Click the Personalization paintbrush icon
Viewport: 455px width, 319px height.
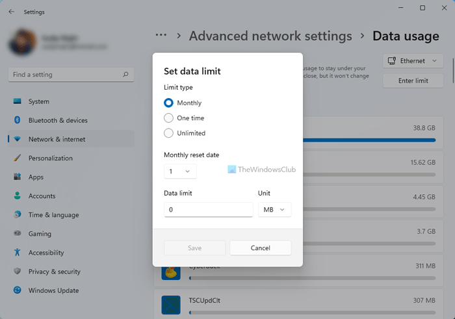(x=17, y=158)
